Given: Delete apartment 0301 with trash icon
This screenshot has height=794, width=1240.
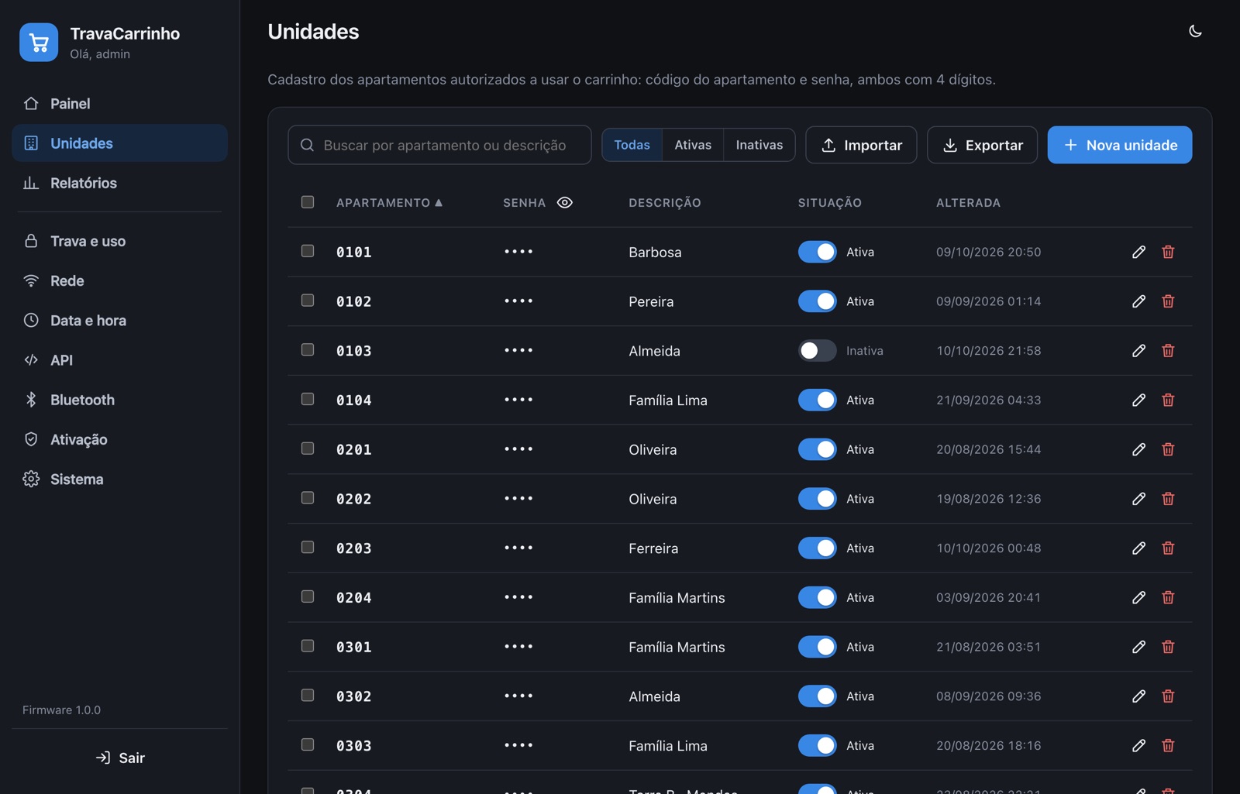Looking at the screenshot, I should click(1168, 647).
